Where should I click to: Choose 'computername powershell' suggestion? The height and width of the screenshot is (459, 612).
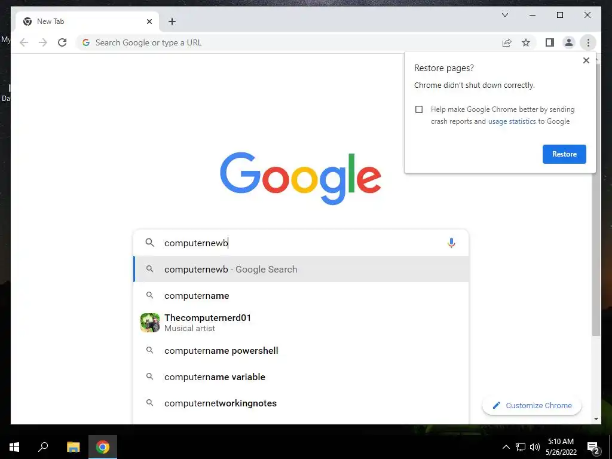301,350
